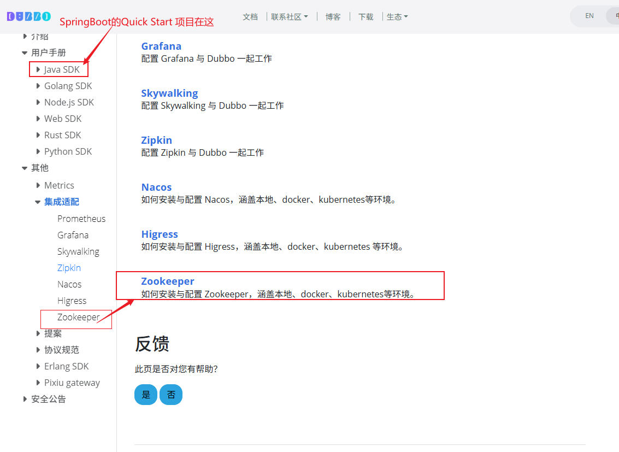Expand the Web SDK tree arrow
Viewport: 619px width, 452px height.
click(x=38, y=119)
